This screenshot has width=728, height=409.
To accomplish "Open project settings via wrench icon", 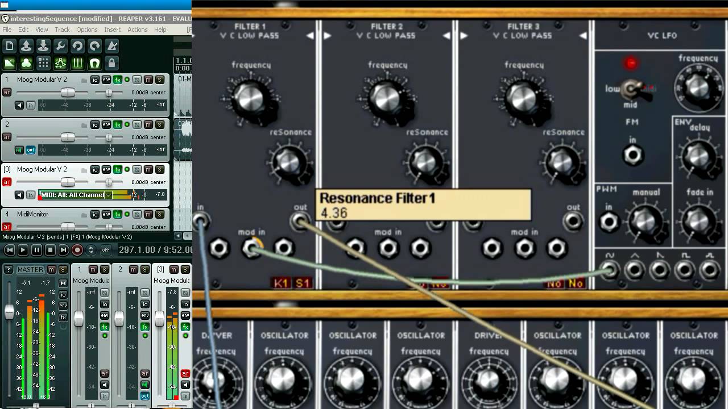I will 60,46.
